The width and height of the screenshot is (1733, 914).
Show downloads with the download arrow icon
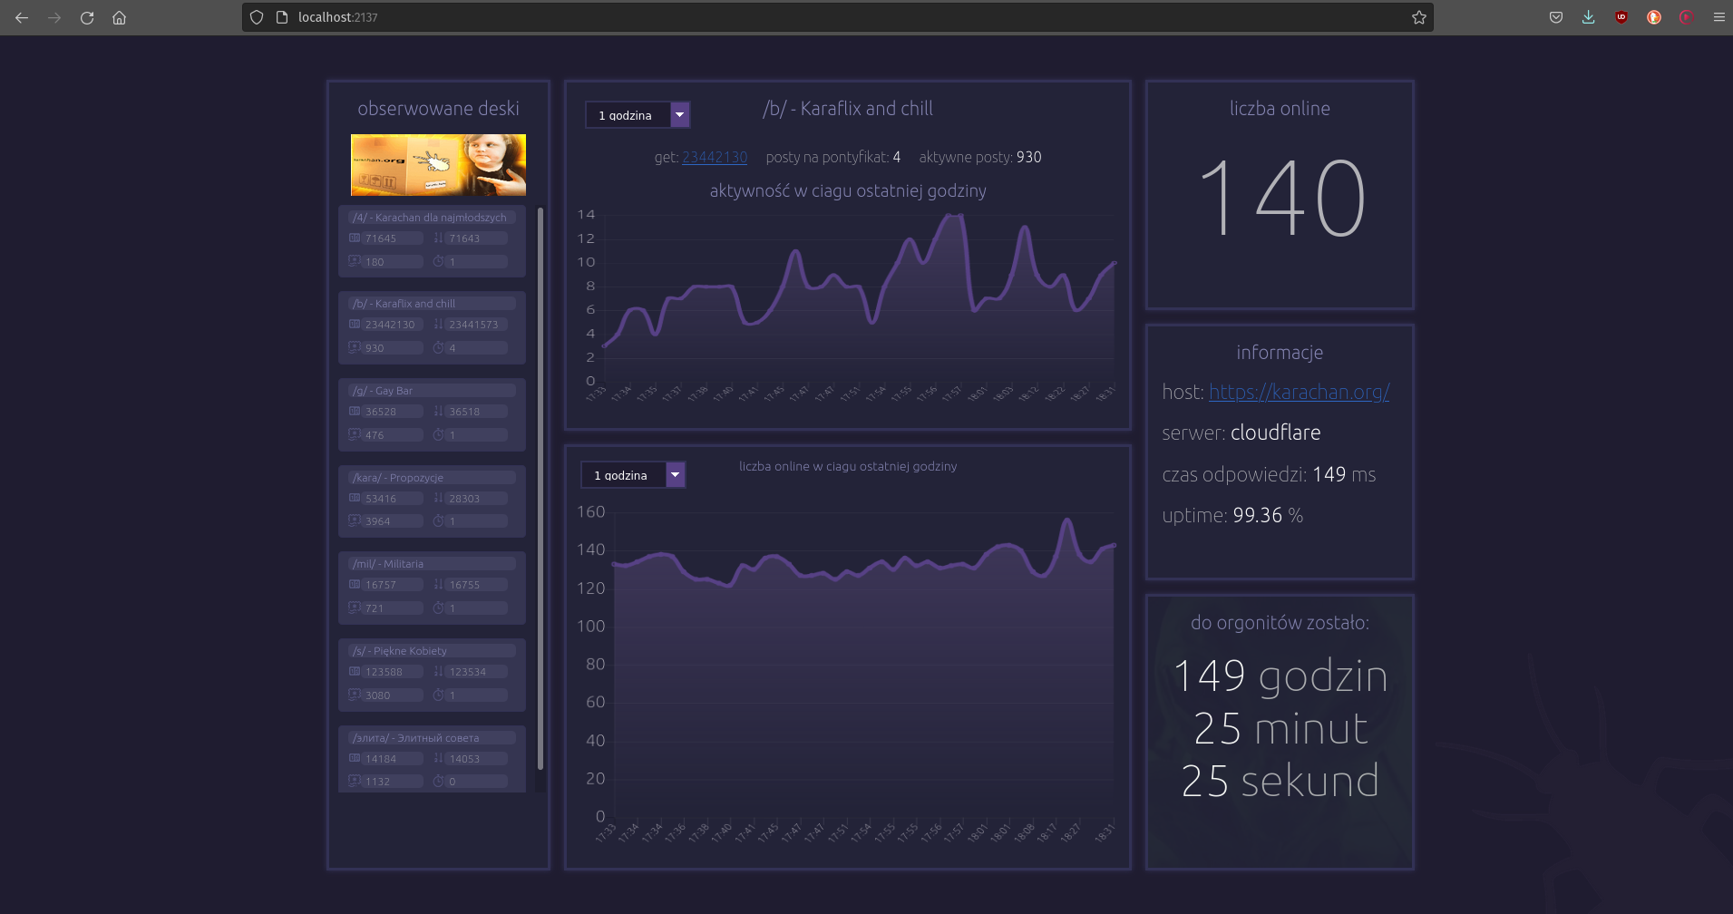(x=1589, y=17)
